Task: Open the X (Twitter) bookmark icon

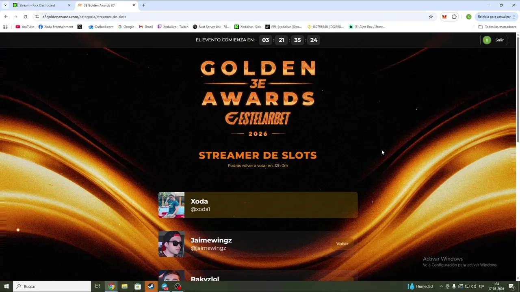Action: pyautogui.click(x=80, y=27)
